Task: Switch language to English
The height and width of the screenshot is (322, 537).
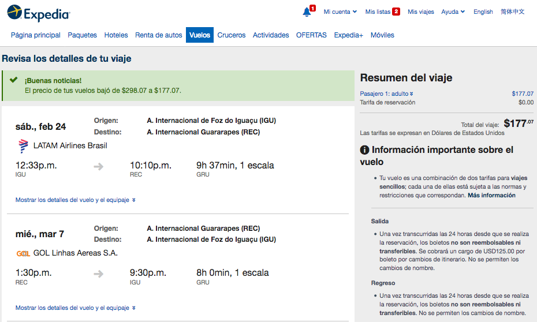Action: pyautogui.click(x=483, y=12)
